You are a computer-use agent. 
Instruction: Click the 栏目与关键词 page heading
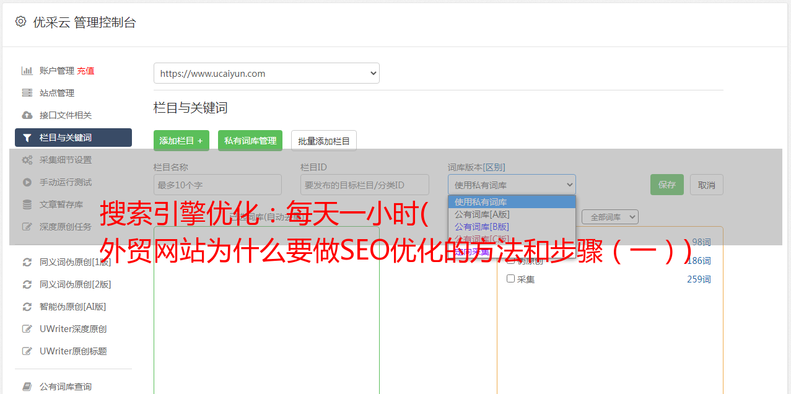click(191, 108)
